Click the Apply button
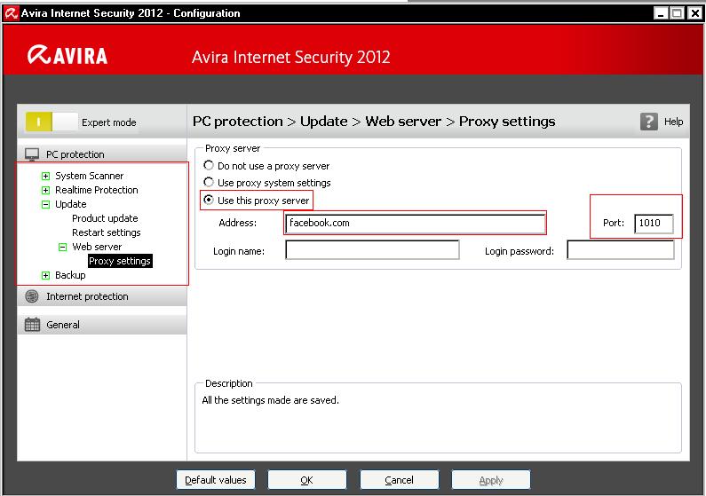The image size is (706, 496). pos(491,480)
